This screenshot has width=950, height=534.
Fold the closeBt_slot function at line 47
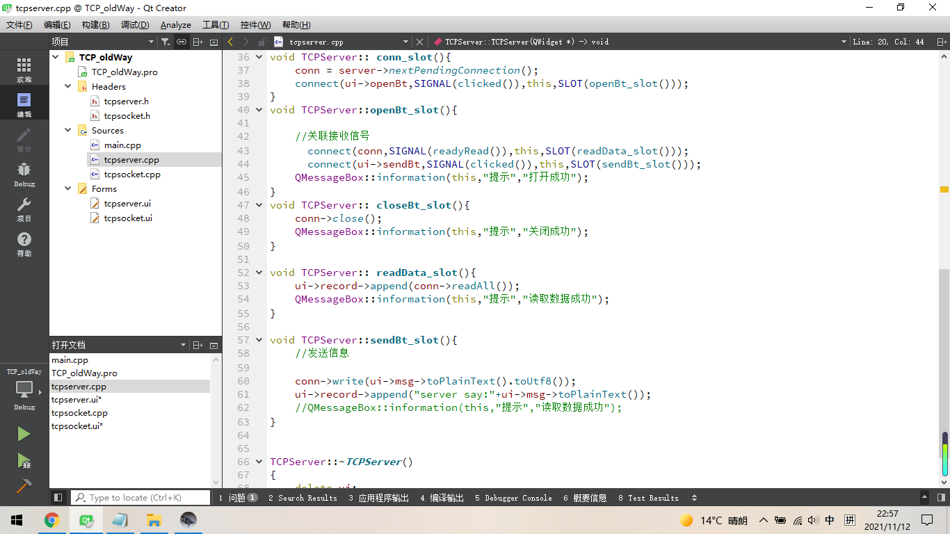(259, 205)
